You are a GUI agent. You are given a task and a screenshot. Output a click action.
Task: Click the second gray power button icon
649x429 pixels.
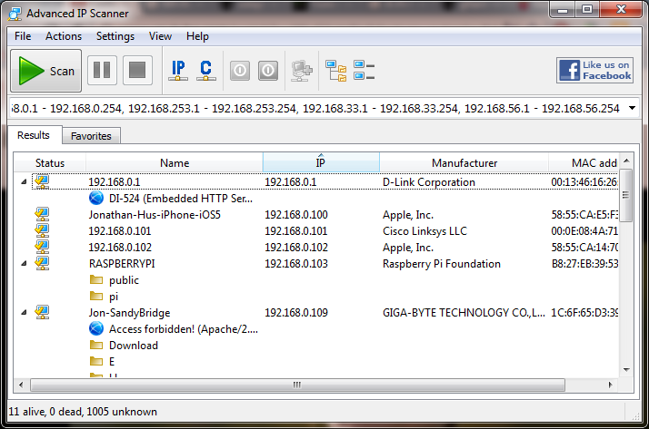click(x=268, y=71)
